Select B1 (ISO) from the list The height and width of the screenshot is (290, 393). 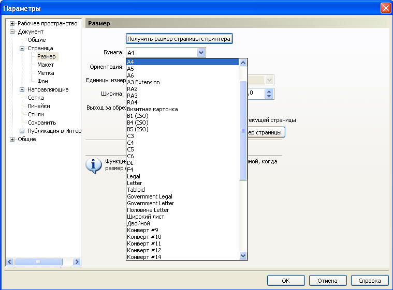[182, 116]
